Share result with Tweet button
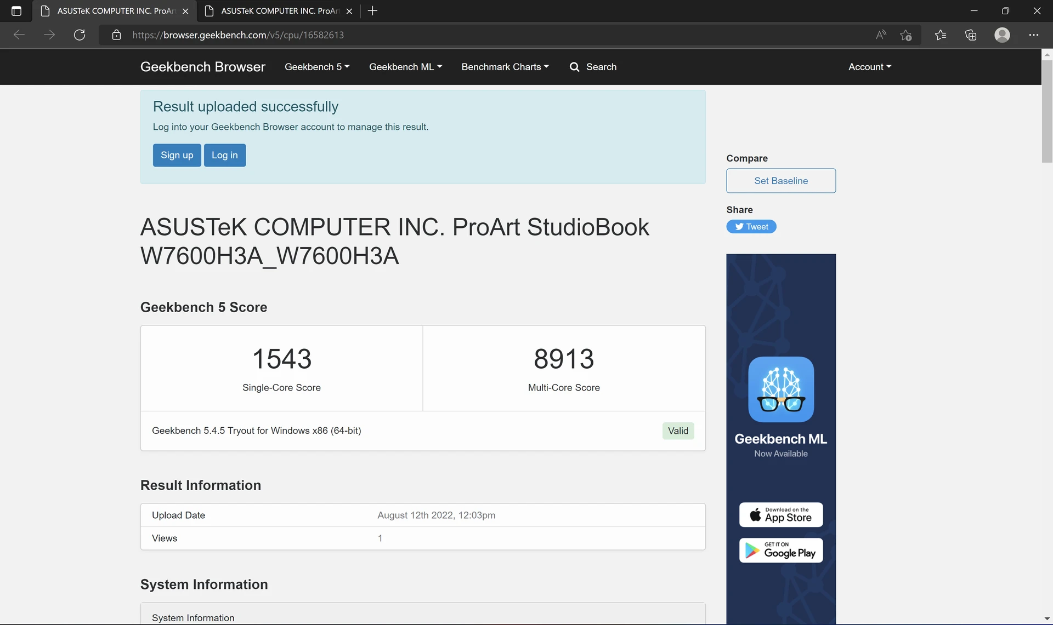The height and width of the screenshot is (625, 1053). (751, 227)
